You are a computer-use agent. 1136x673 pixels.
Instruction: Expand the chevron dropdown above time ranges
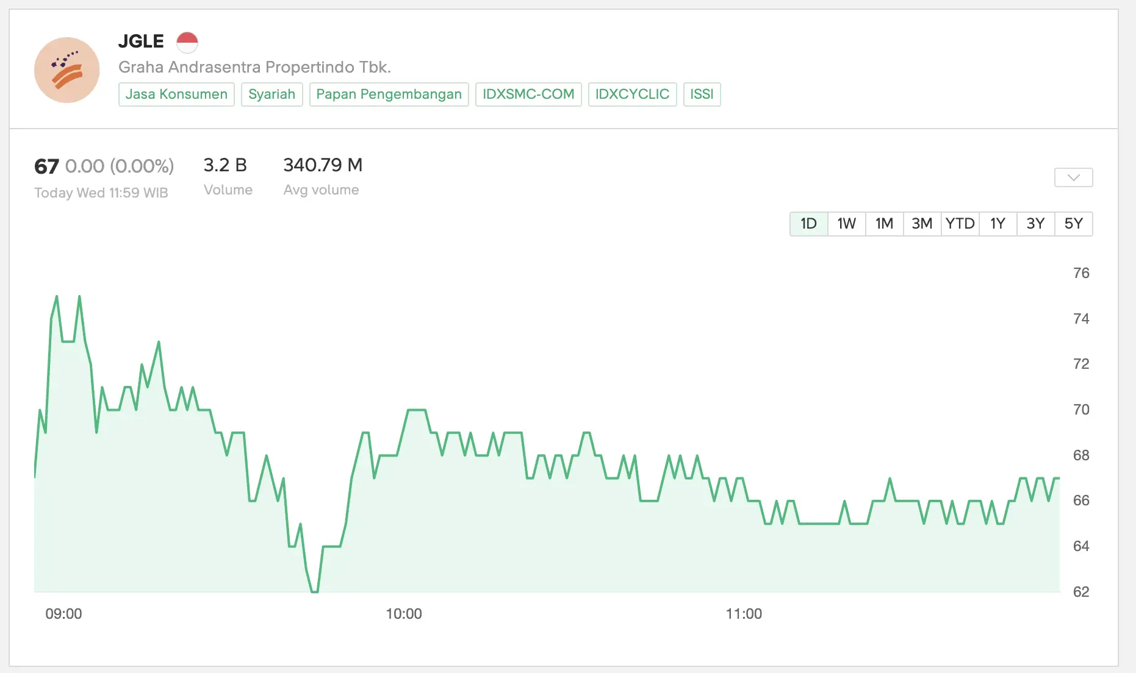point(1074,177)
